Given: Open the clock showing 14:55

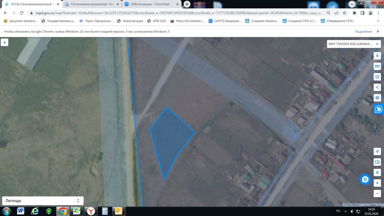Looking at the screenshot, I should coord(371,211).
